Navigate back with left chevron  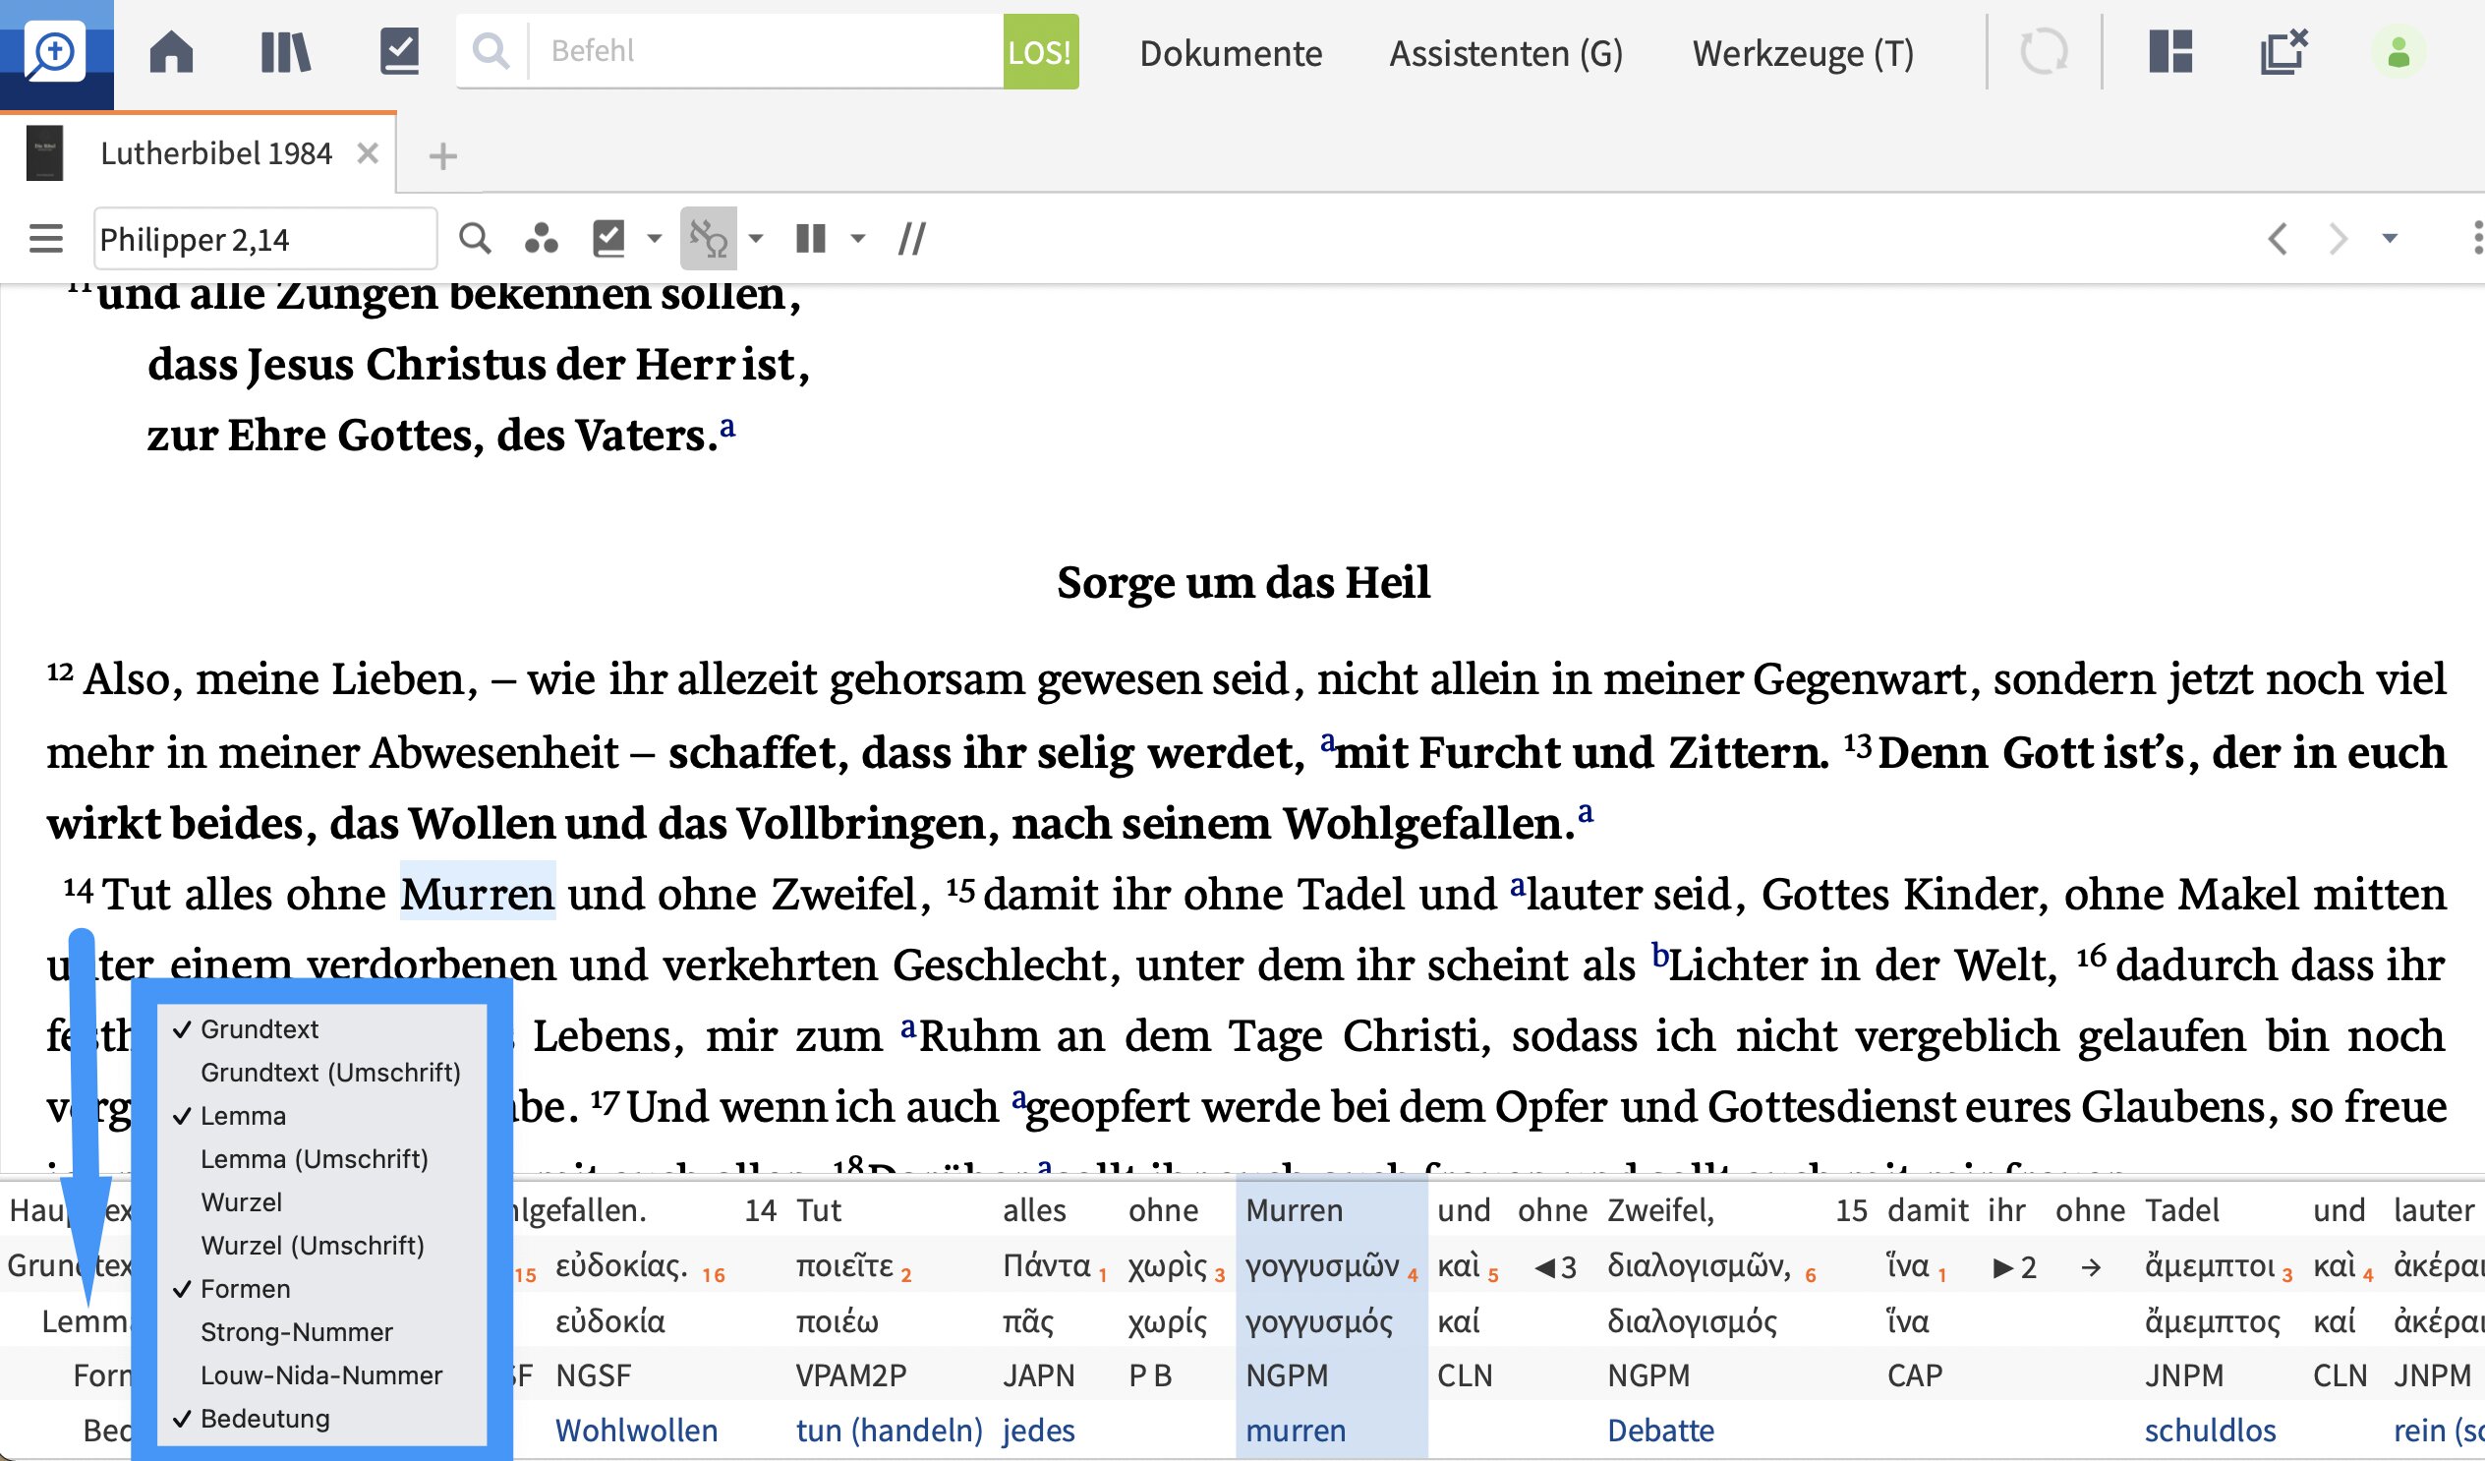[2278, 239]
